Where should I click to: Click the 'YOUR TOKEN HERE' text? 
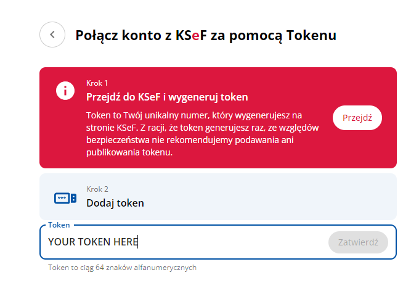point(92,242)
